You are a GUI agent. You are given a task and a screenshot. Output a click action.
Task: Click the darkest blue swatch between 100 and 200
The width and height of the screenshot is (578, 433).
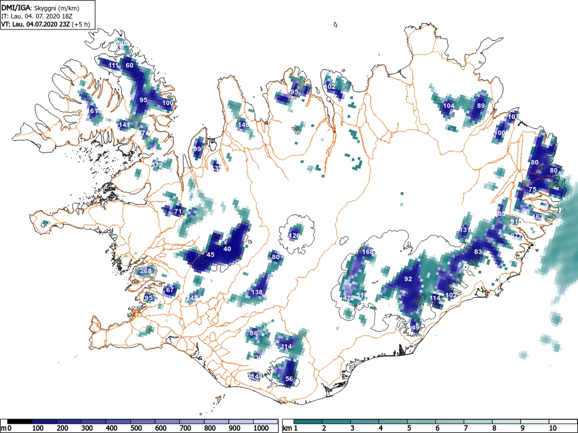45,421
